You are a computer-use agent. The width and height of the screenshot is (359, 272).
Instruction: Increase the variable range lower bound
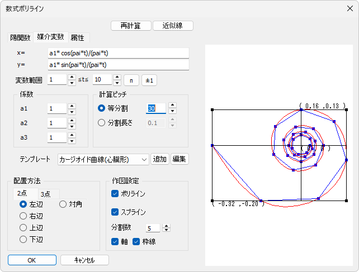[72, 77]
